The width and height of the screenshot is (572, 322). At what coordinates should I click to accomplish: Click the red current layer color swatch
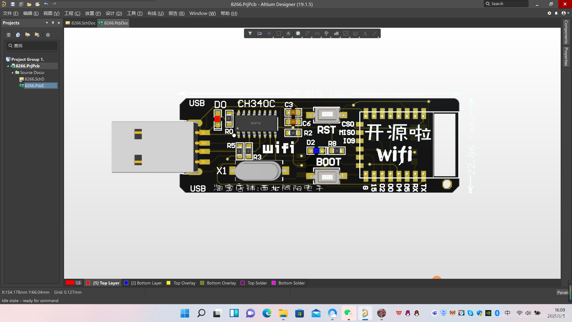(x=70, y=283)
